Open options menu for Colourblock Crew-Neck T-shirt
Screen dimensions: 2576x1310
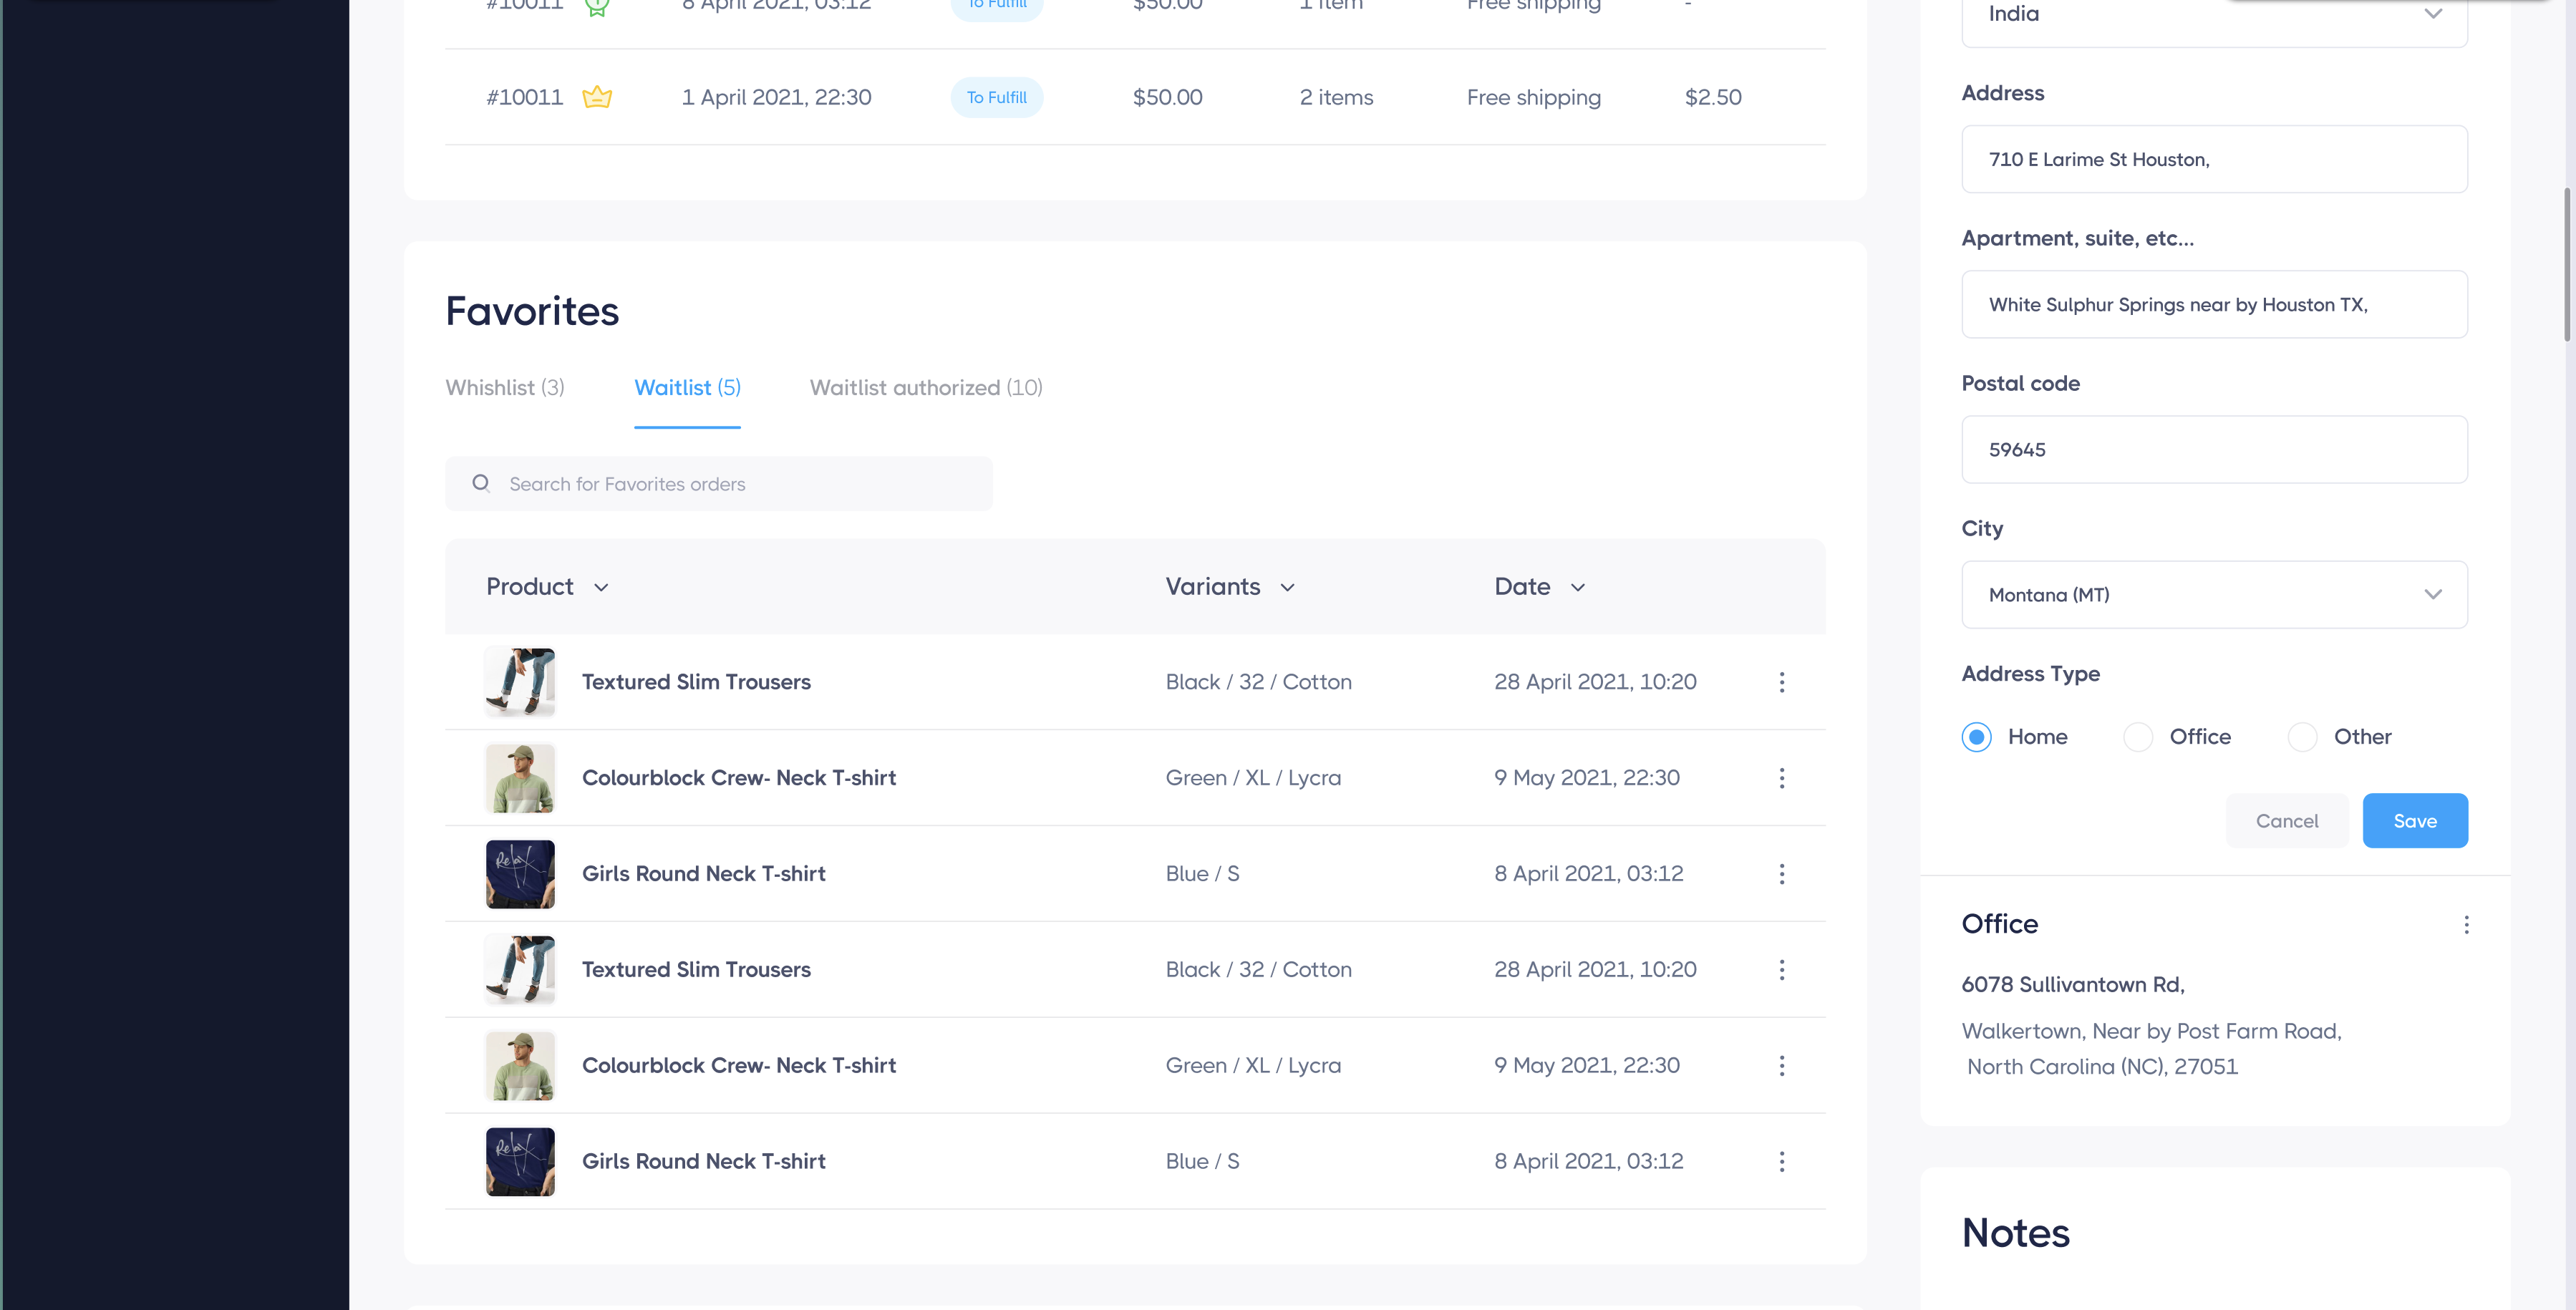point(1782,778)
